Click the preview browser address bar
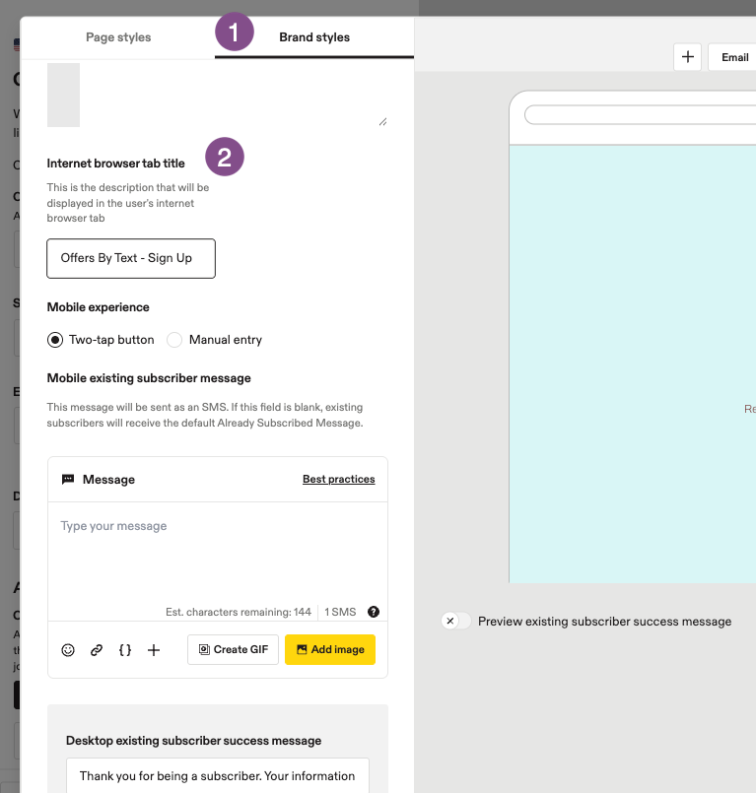756x793 pixels. click(x=640, y=115)
